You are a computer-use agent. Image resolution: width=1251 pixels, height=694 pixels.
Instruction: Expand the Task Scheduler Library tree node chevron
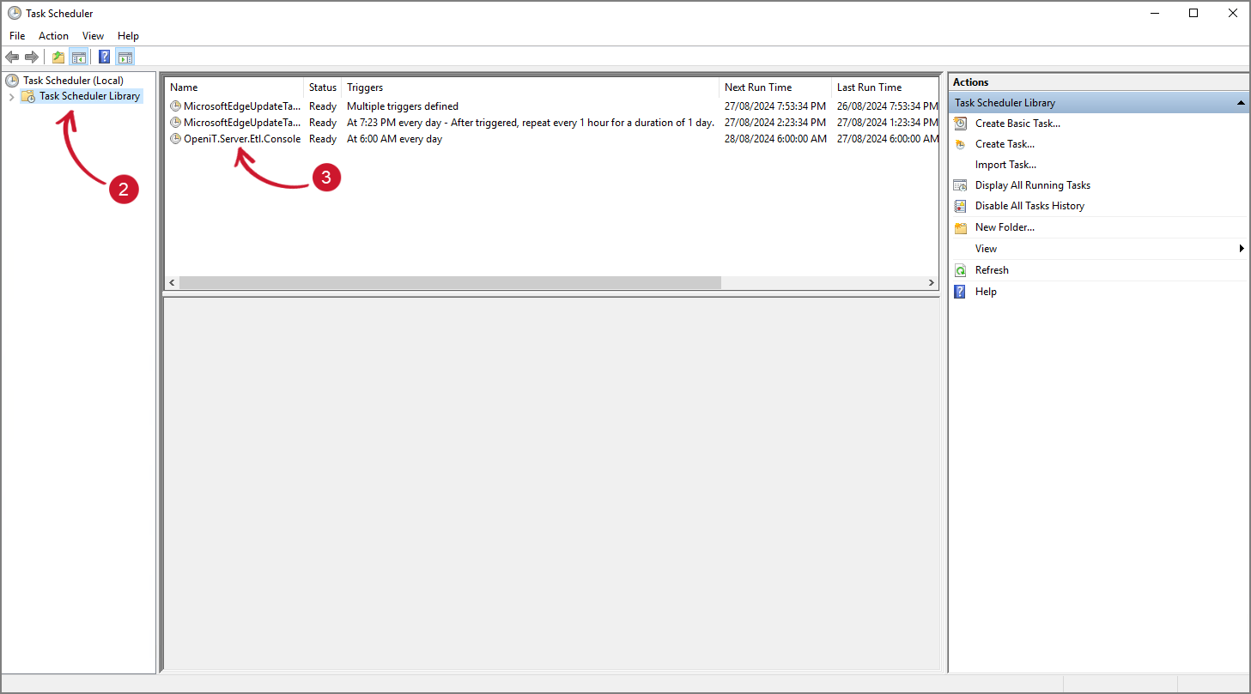[11, 97]
